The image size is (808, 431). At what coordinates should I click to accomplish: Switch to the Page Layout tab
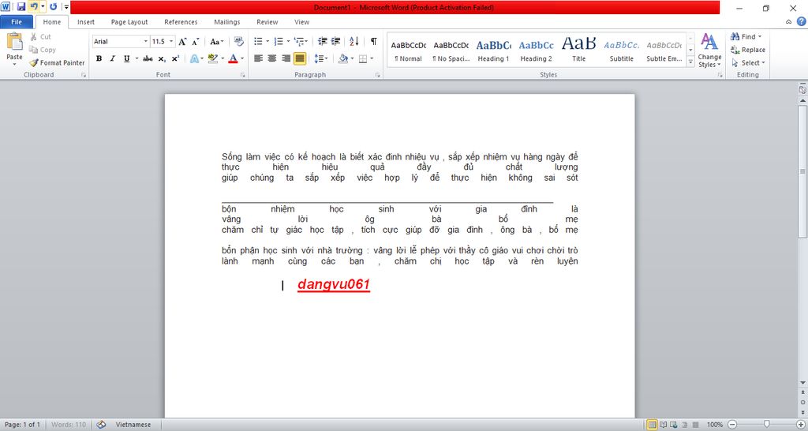tap(129, 21)
